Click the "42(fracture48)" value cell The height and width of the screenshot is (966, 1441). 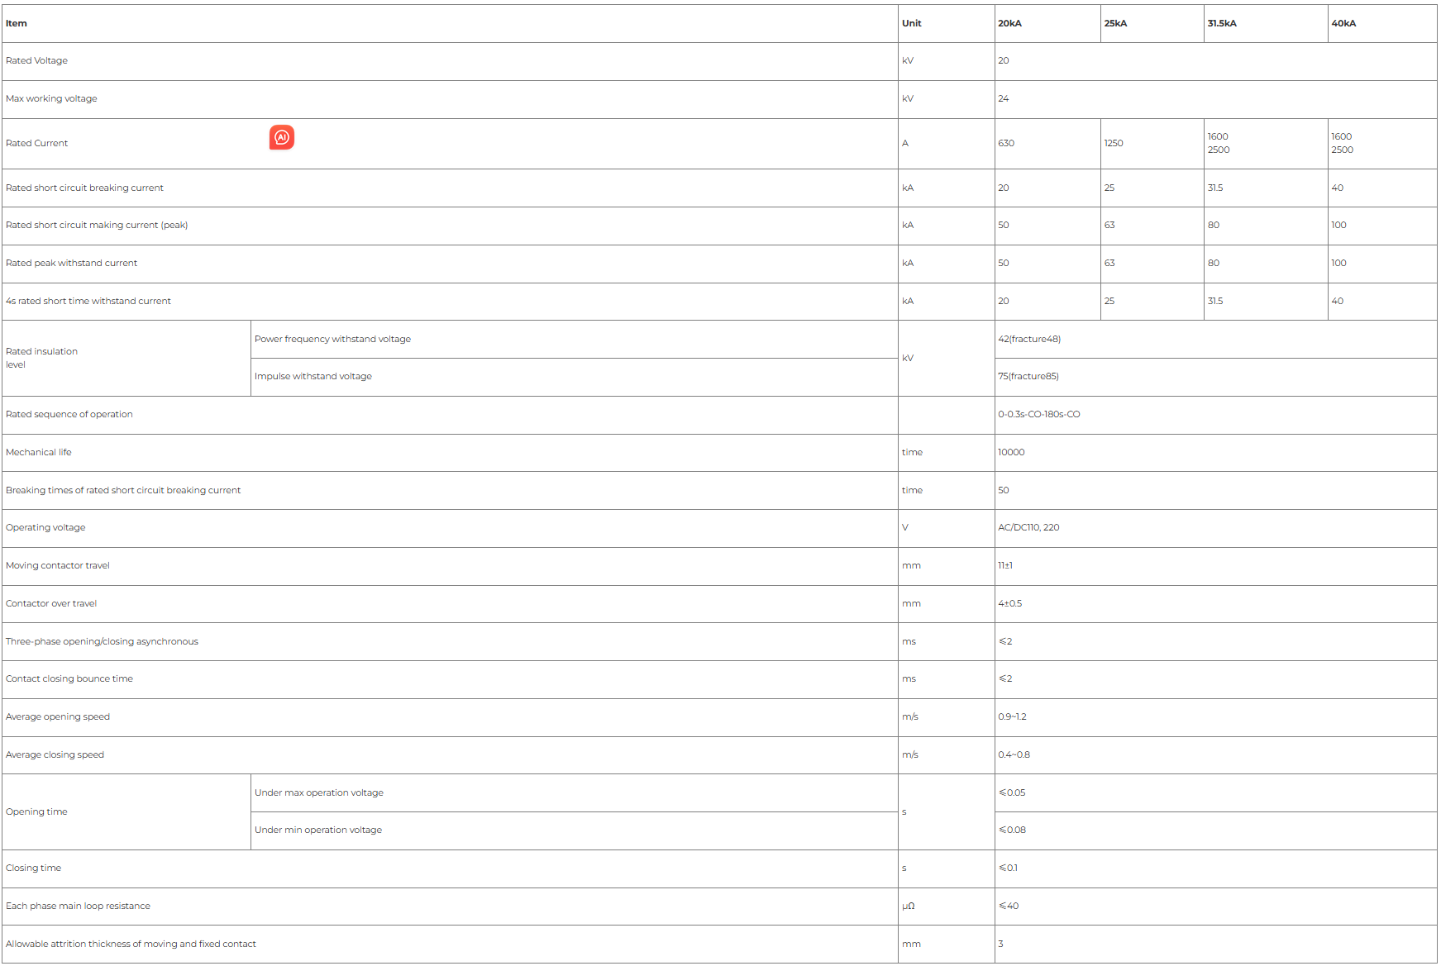point(1029,340)
